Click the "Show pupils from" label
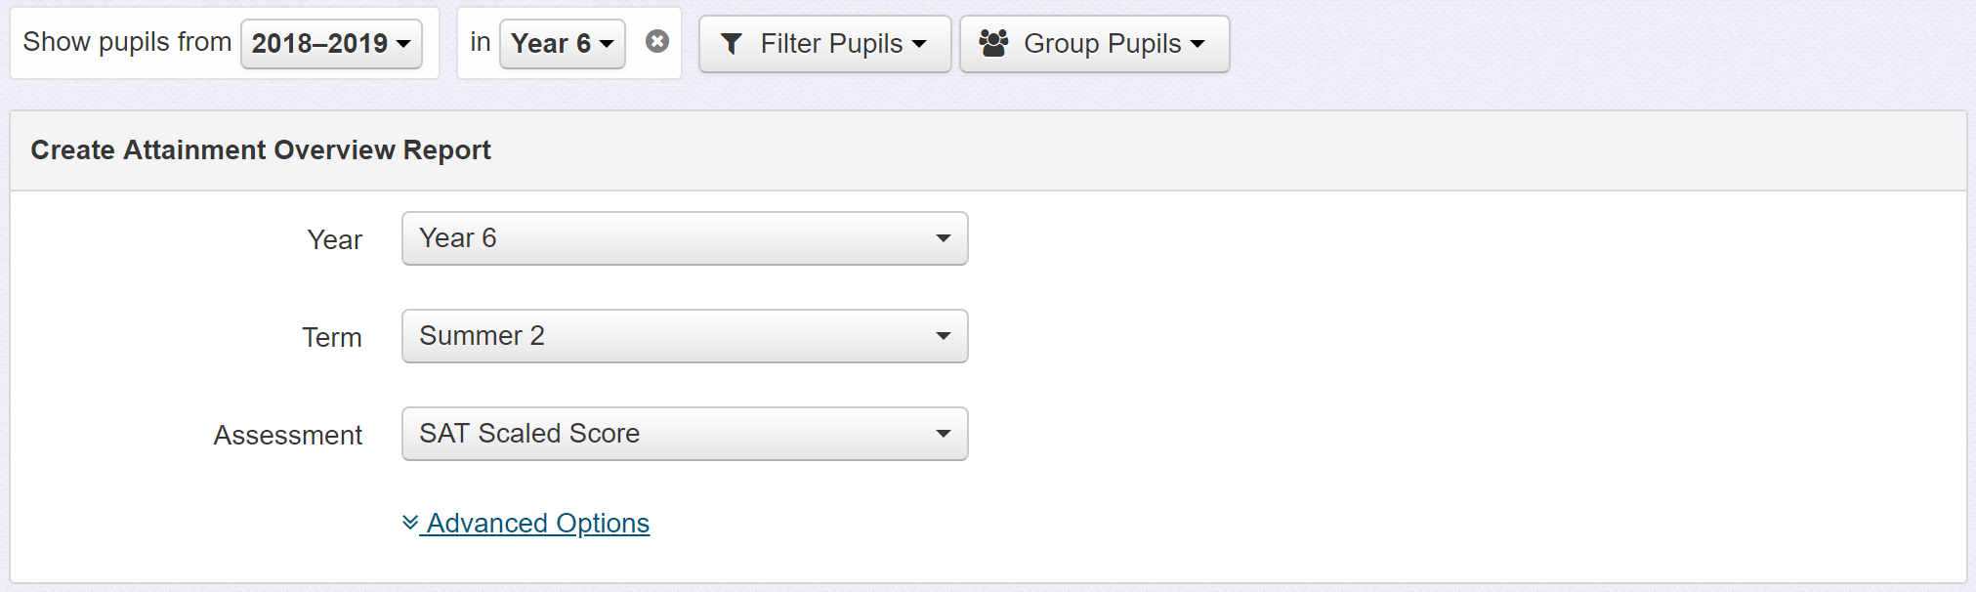This screenshot has width=1976, height=592. point(127,42)
